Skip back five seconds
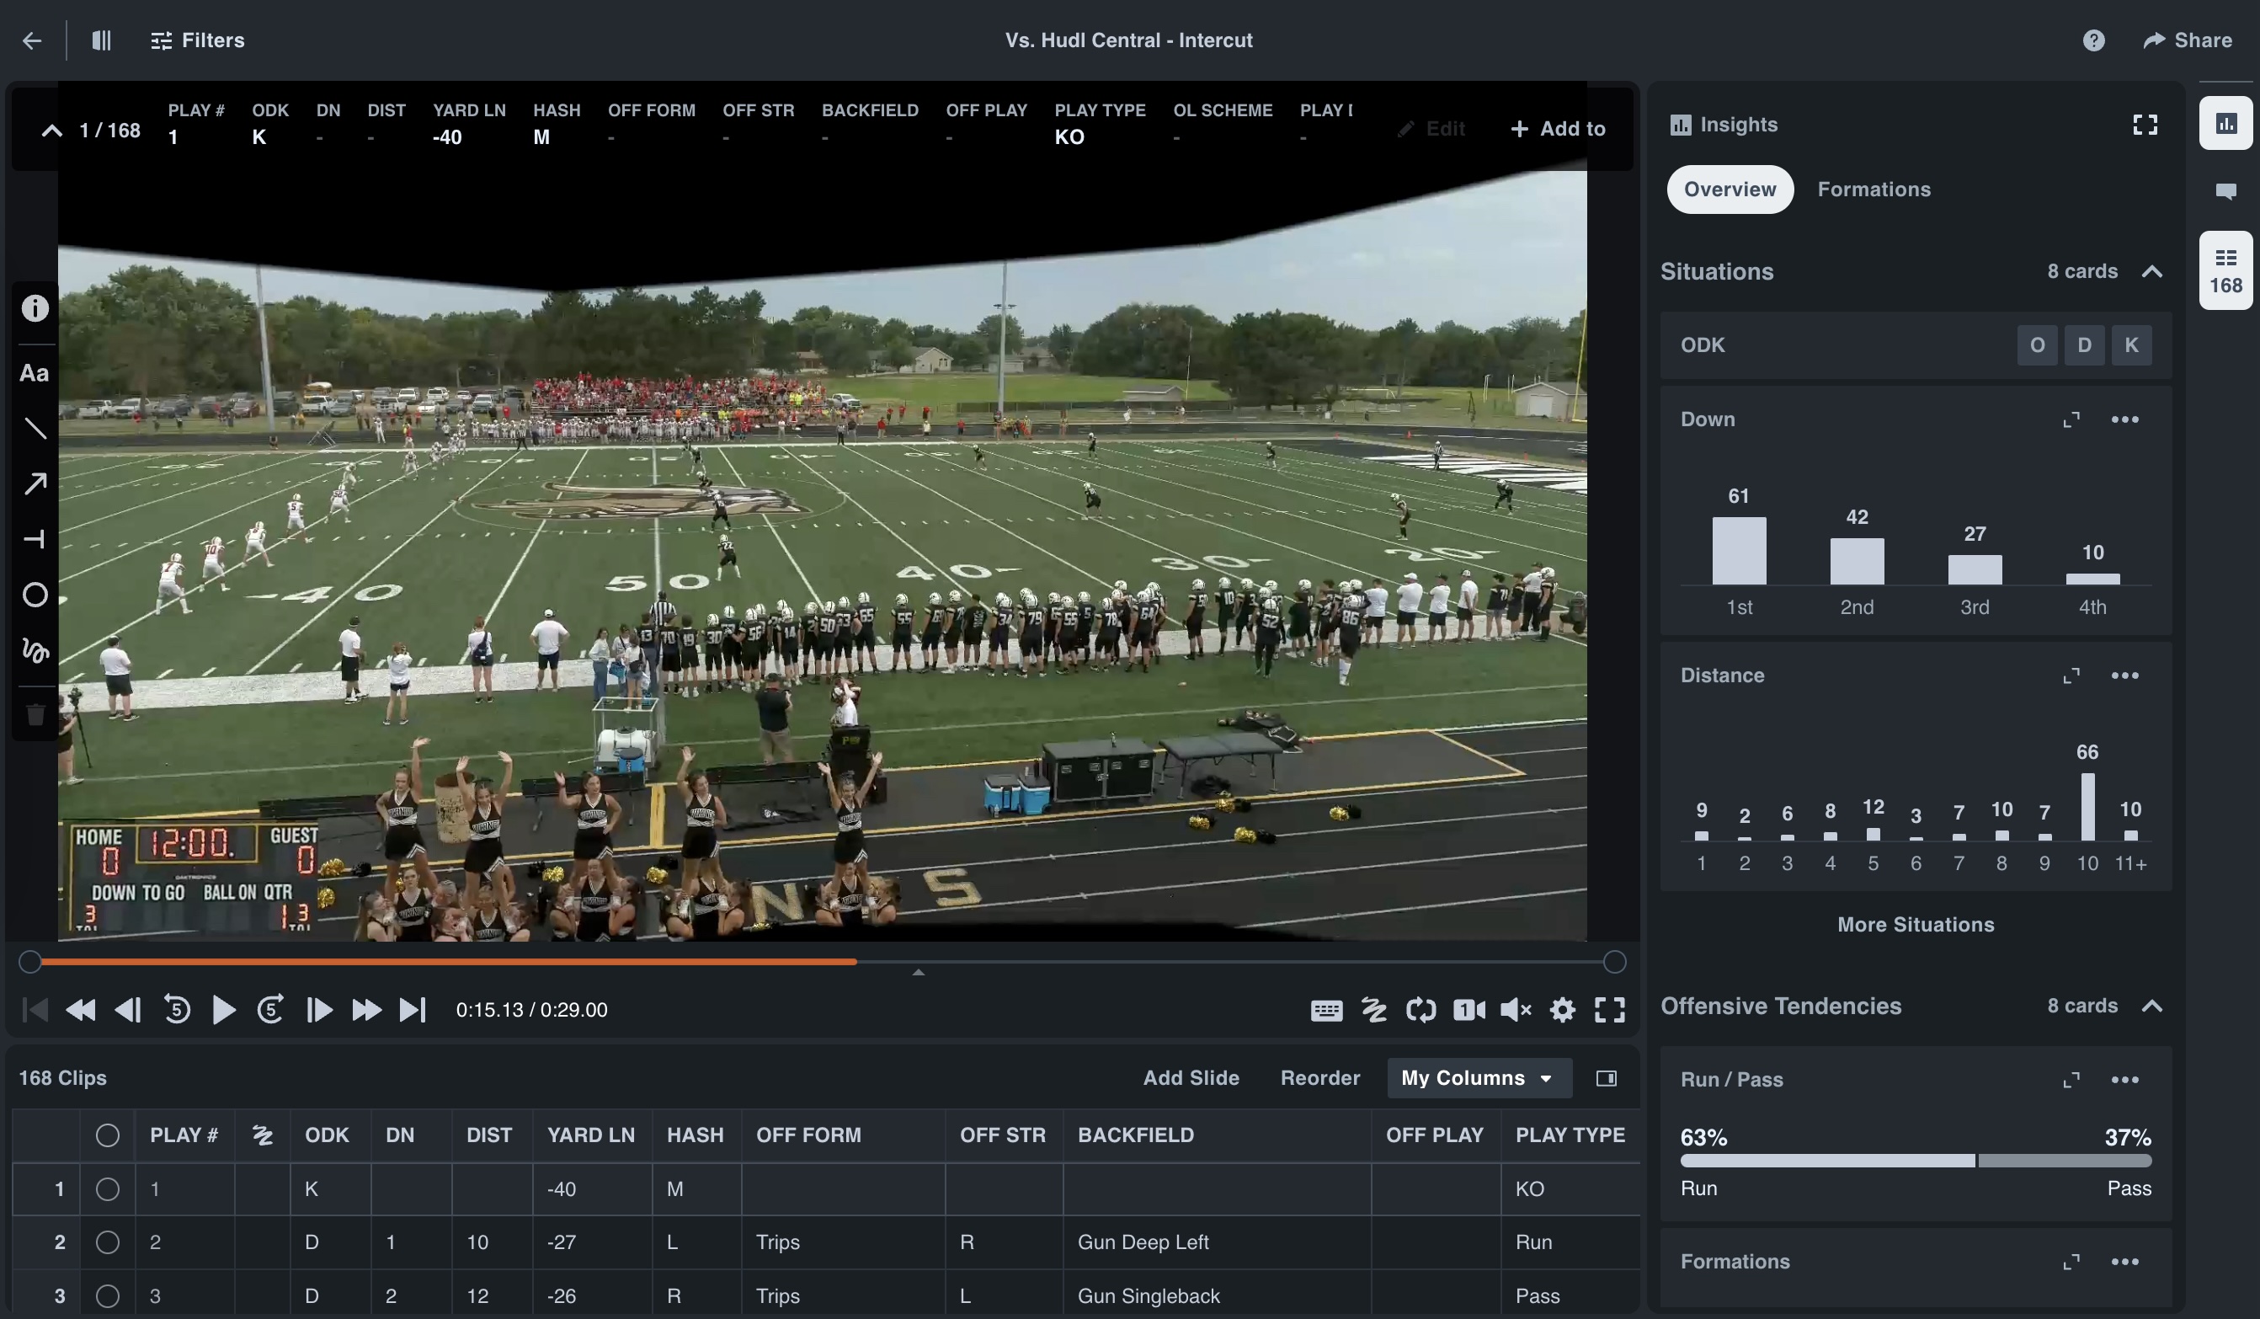The width and height of the screenshot is (2260, 1319). (177, 1011)
